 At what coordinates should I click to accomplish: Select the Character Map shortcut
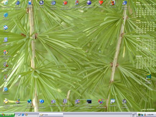(53, 103)
